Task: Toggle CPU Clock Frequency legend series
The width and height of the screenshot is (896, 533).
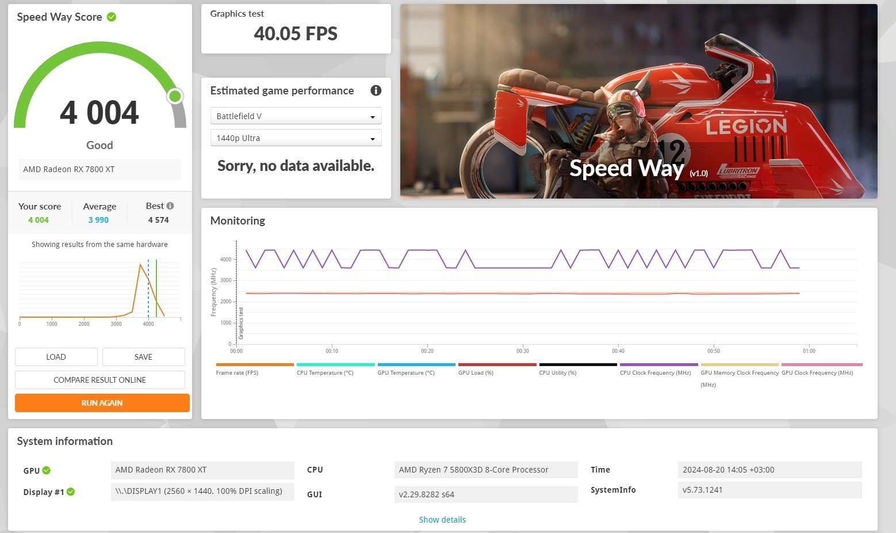Action: pos(659,369)
